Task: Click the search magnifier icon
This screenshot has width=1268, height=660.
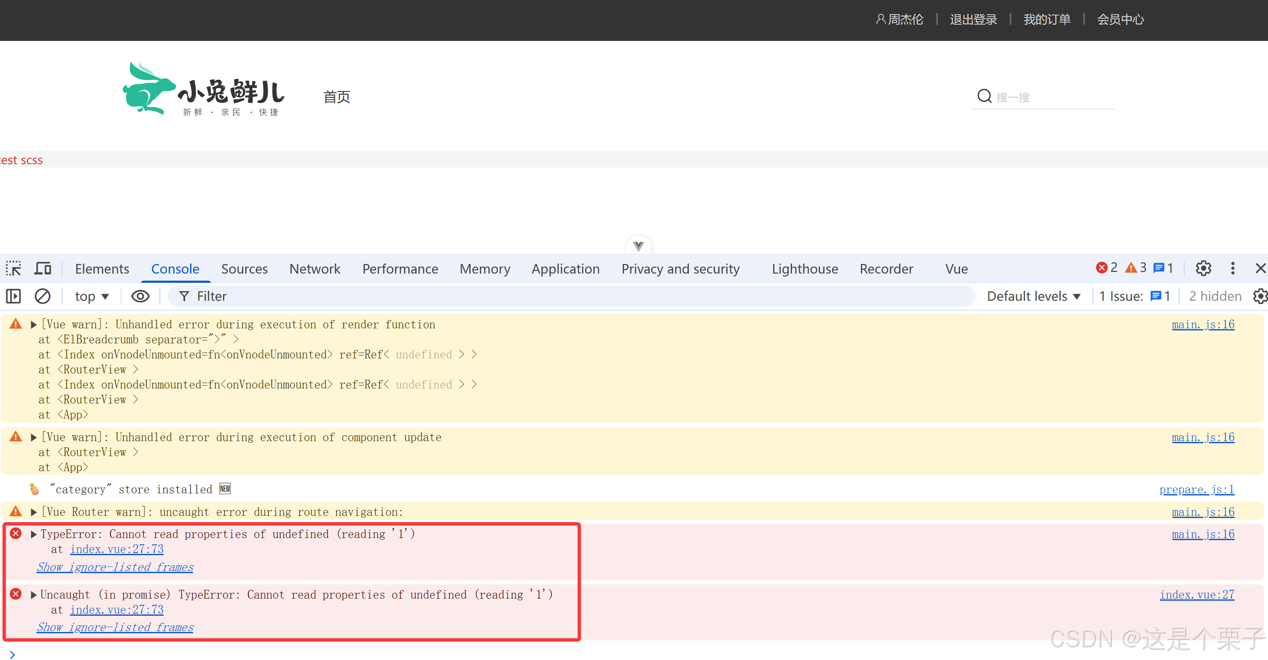Action: coord(984,96)
